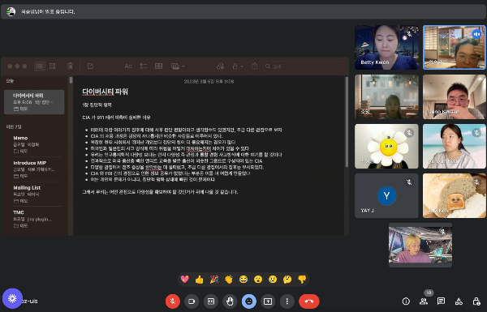Send the heart emoji reaction

point(185,280)
